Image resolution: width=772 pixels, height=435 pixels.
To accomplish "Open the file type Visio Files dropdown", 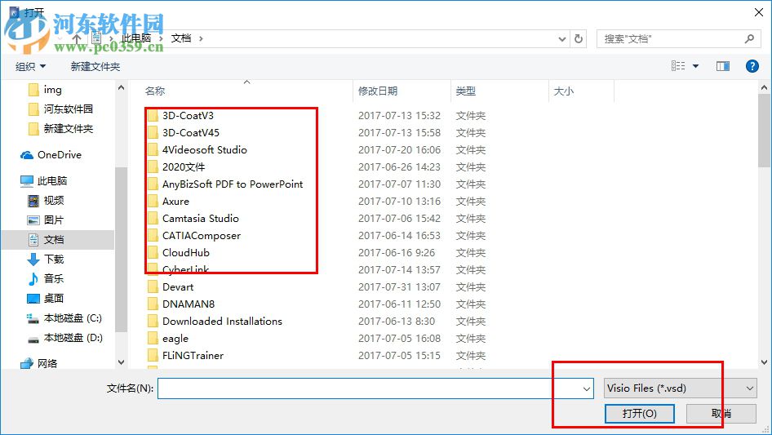I will pyautogui.click(x=681, y=388).
